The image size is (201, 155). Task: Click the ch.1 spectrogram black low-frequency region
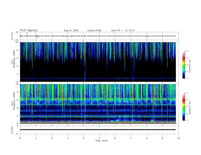[x=98, y=69]
